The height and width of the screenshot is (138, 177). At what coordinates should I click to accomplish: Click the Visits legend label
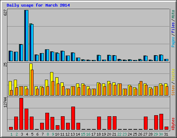[173, 75]
